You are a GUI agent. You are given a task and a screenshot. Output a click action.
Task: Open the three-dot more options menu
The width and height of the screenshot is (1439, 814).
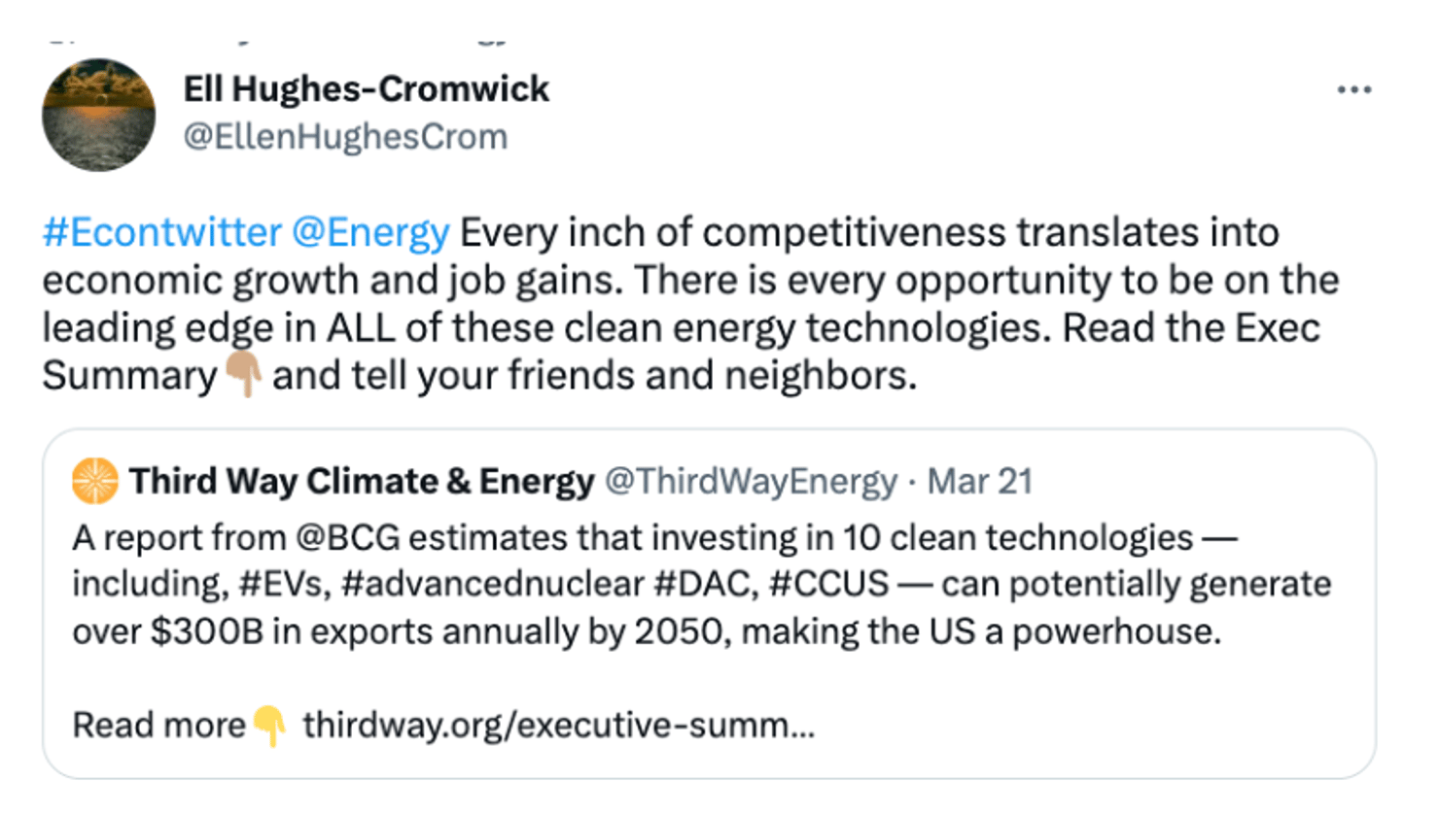click(x=1353, y=90)
